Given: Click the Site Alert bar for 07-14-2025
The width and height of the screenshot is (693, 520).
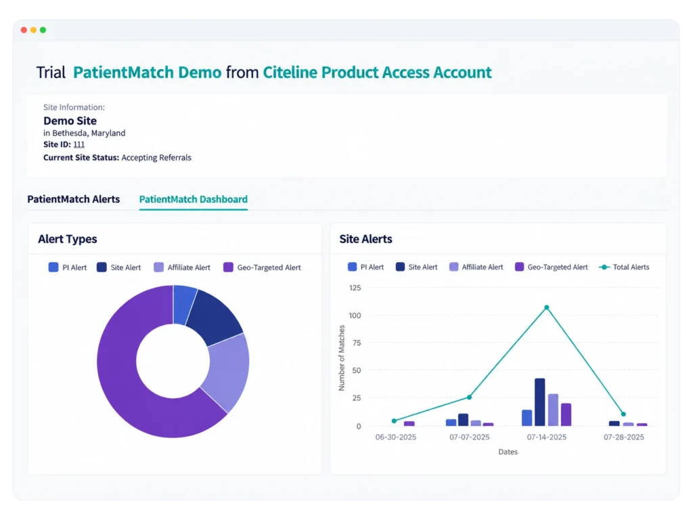Looking at the screenshot, I should click(x=539, y=402).
